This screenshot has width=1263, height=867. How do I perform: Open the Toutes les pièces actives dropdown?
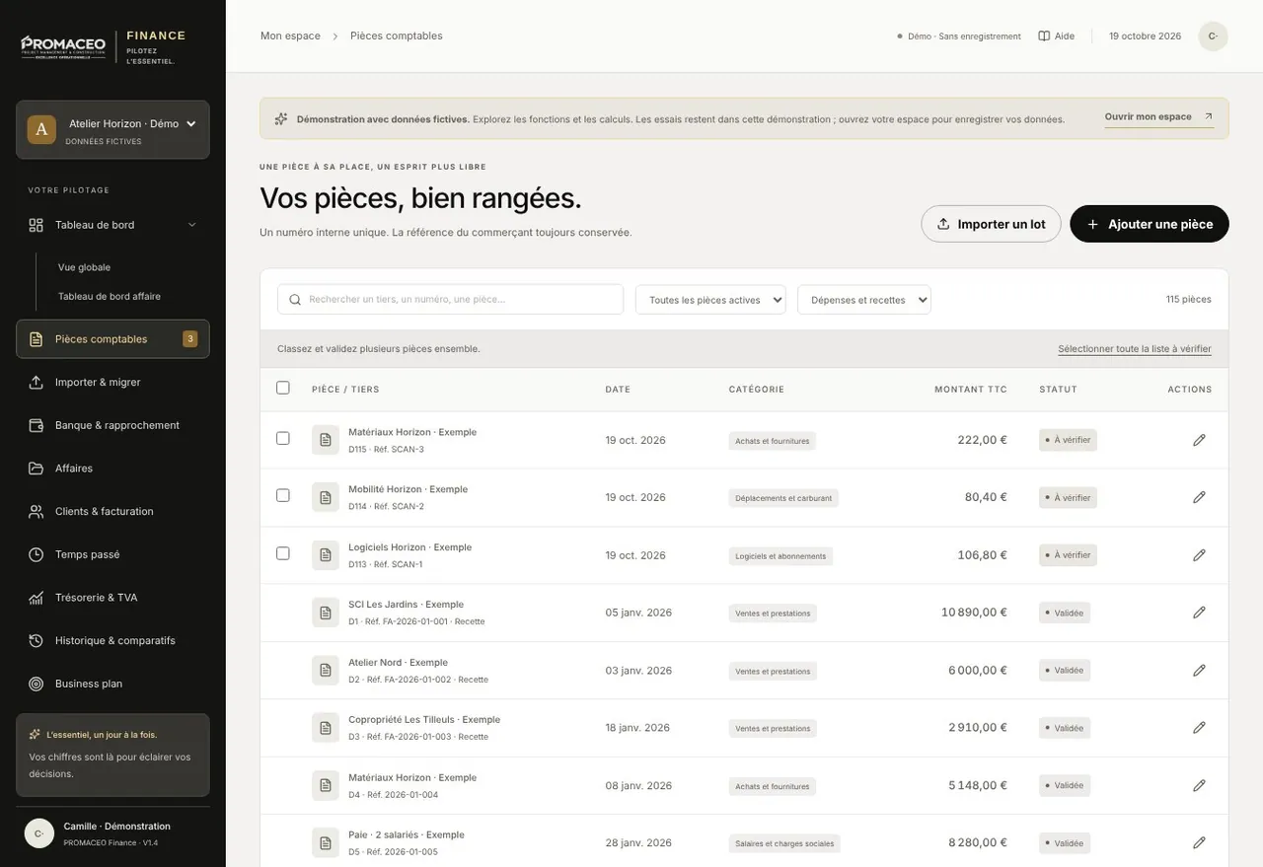pos(710,300)
